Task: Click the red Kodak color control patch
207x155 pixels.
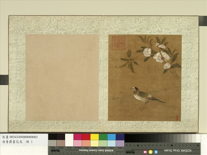Action: tap(86, 137)
